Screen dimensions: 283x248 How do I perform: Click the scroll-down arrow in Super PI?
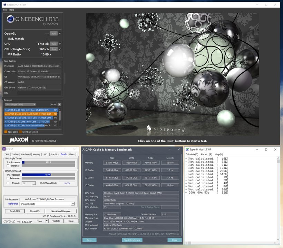(x=278, y=240)
